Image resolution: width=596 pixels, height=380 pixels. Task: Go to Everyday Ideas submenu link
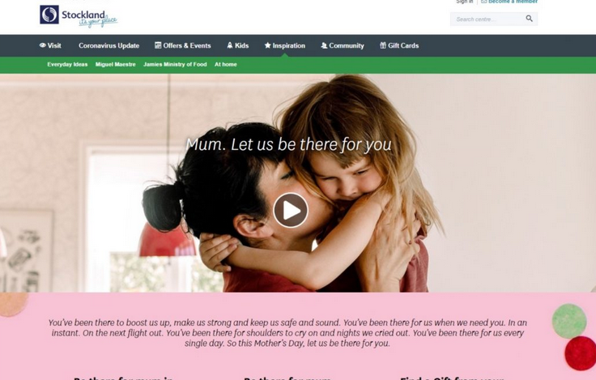point(67,65)
